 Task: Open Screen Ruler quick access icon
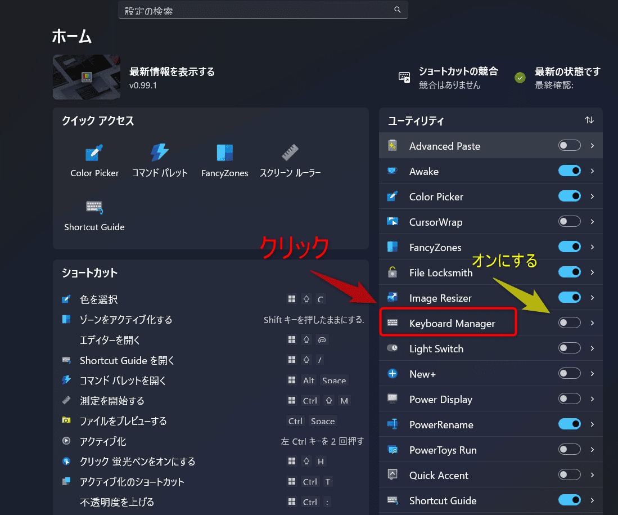290,161
